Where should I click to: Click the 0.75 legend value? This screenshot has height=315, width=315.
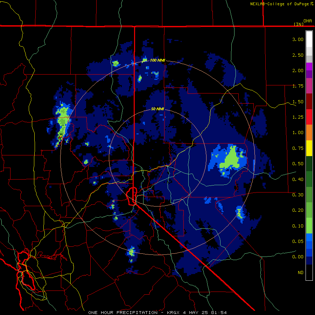click(298, 148)
